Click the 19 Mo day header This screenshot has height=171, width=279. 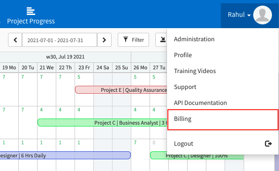(9, 67)
